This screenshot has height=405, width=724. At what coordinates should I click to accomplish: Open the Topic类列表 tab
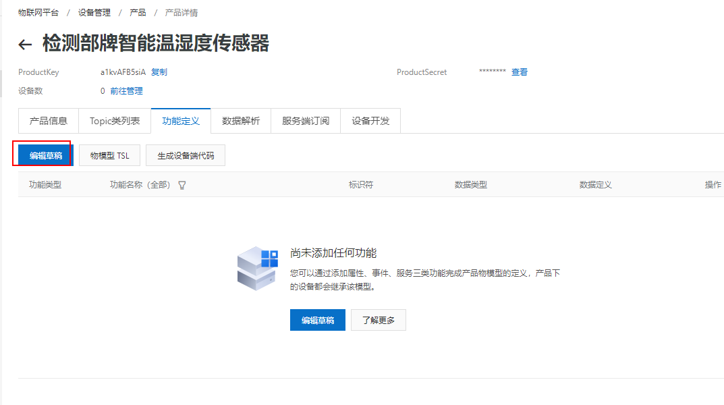click(x=115, y=121)
